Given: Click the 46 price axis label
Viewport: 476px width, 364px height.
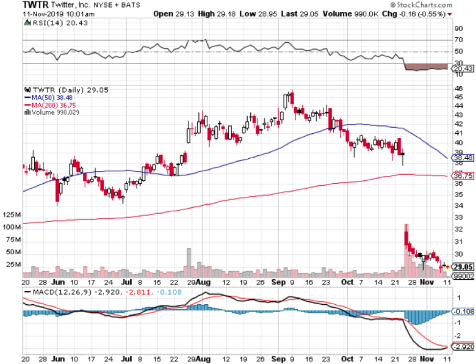Looking at the screenshot, I should coord(458,89).
